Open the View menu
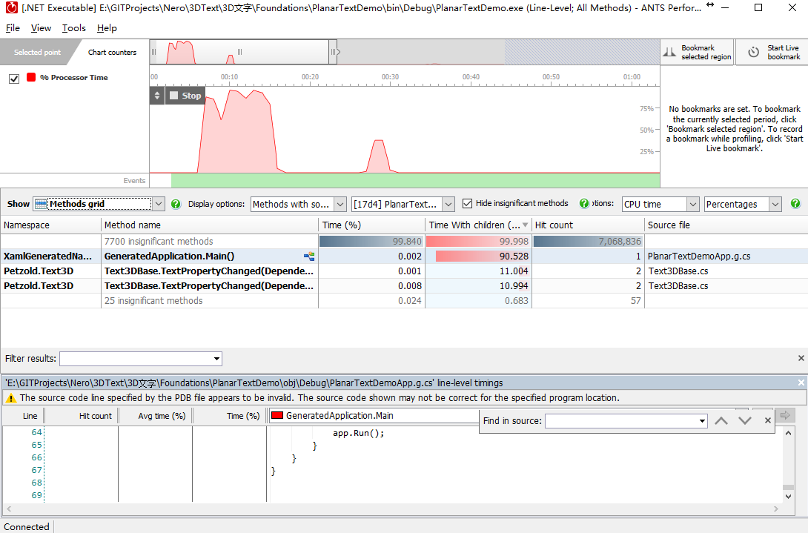 pos(41,28)
